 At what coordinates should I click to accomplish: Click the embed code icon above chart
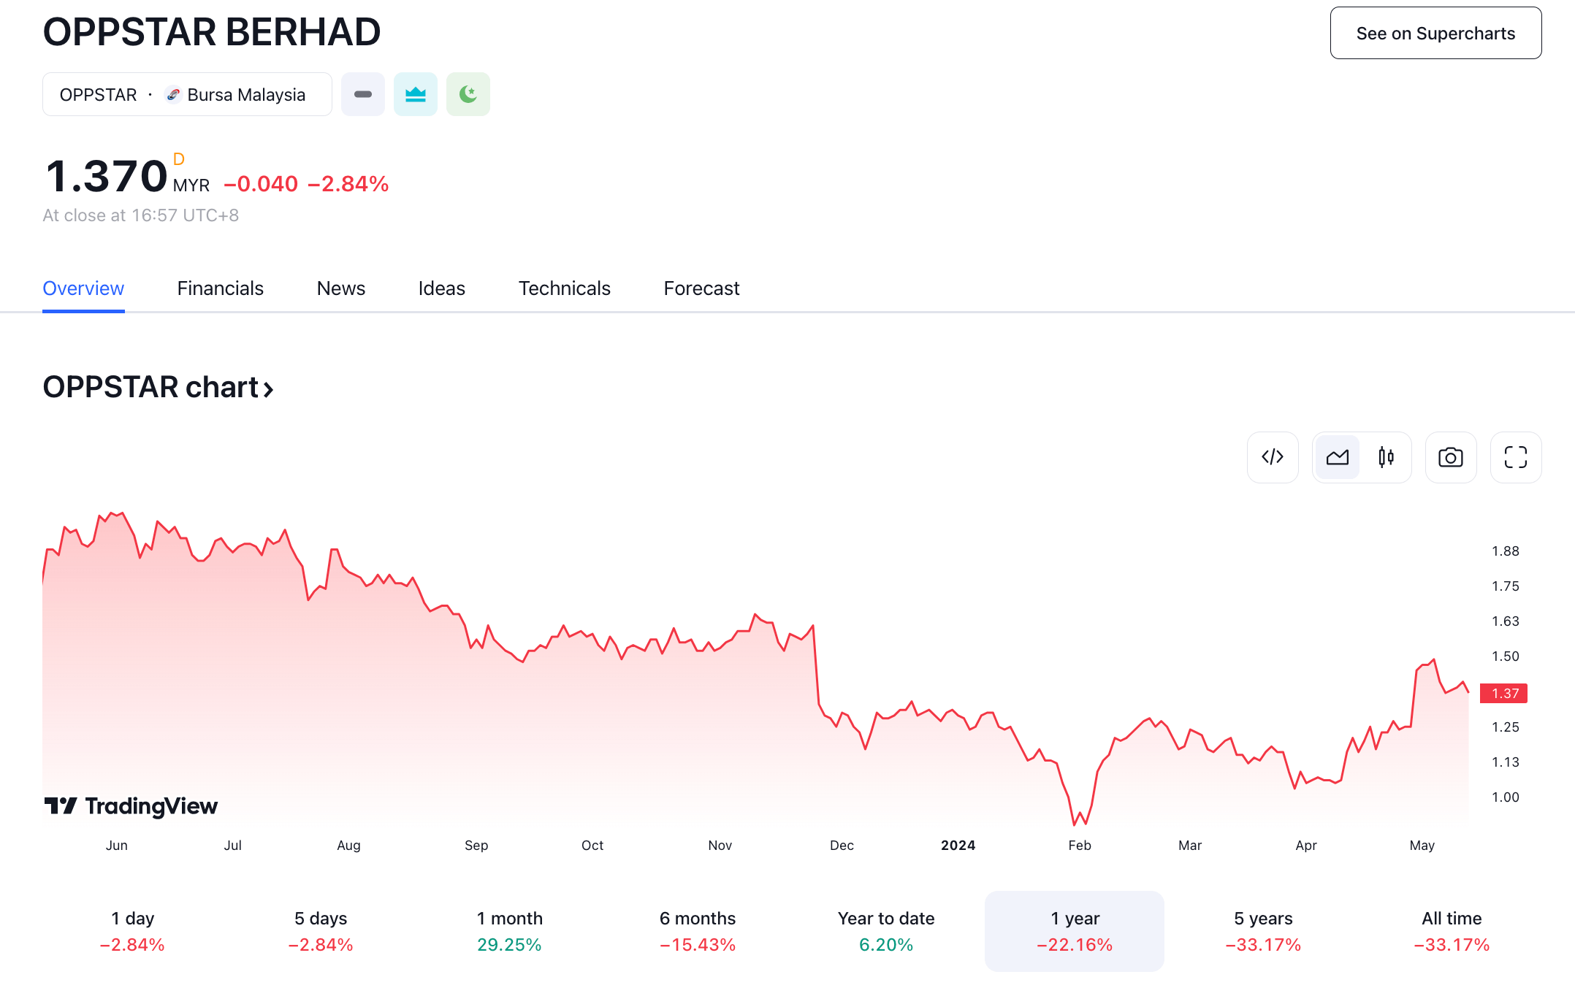[x=1273, y=457]
